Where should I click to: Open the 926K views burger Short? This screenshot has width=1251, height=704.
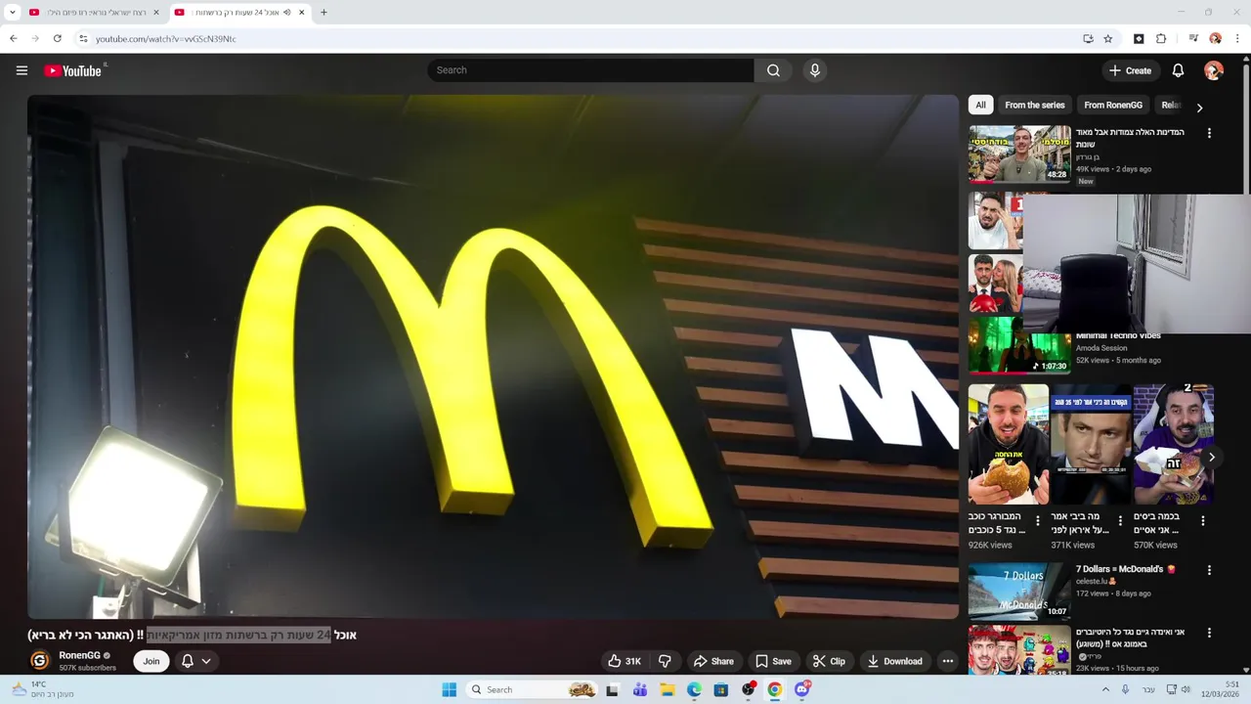click(1009, 444)
